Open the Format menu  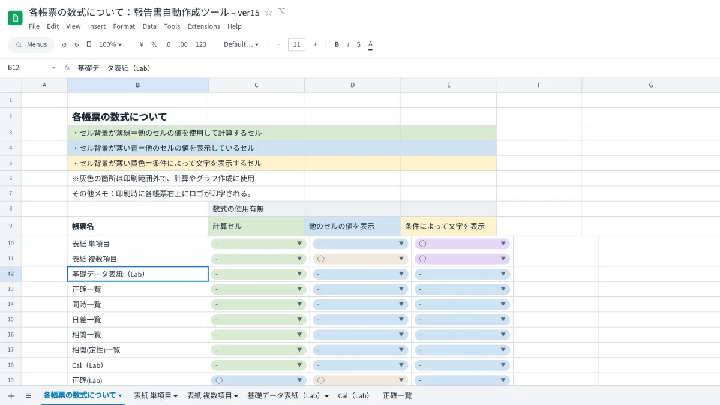[124, 26]
